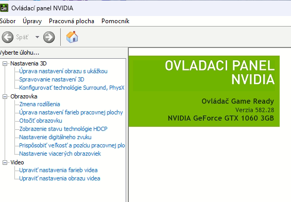
Task: Open Prispôsobiť veľkosť a pozíciu pracovnej plochy
Action: [x=72, y=145]
